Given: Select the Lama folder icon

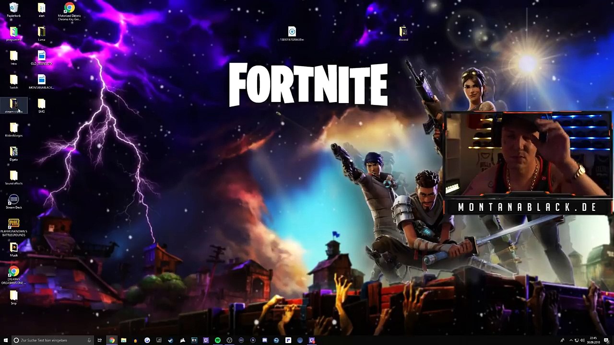Looking at the screenshot, I should [x=41, y=34].
